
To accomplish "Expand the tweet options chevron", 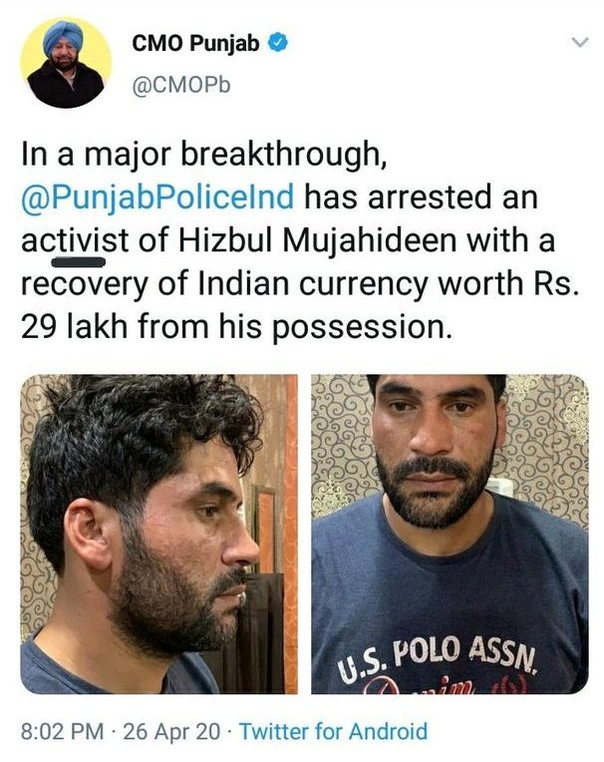I will tap(580, 43).
